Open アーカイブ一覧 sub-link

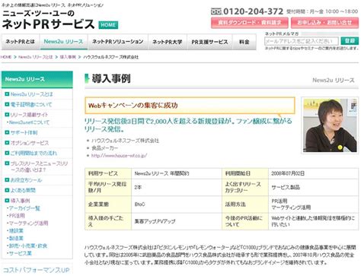[24, 208]
